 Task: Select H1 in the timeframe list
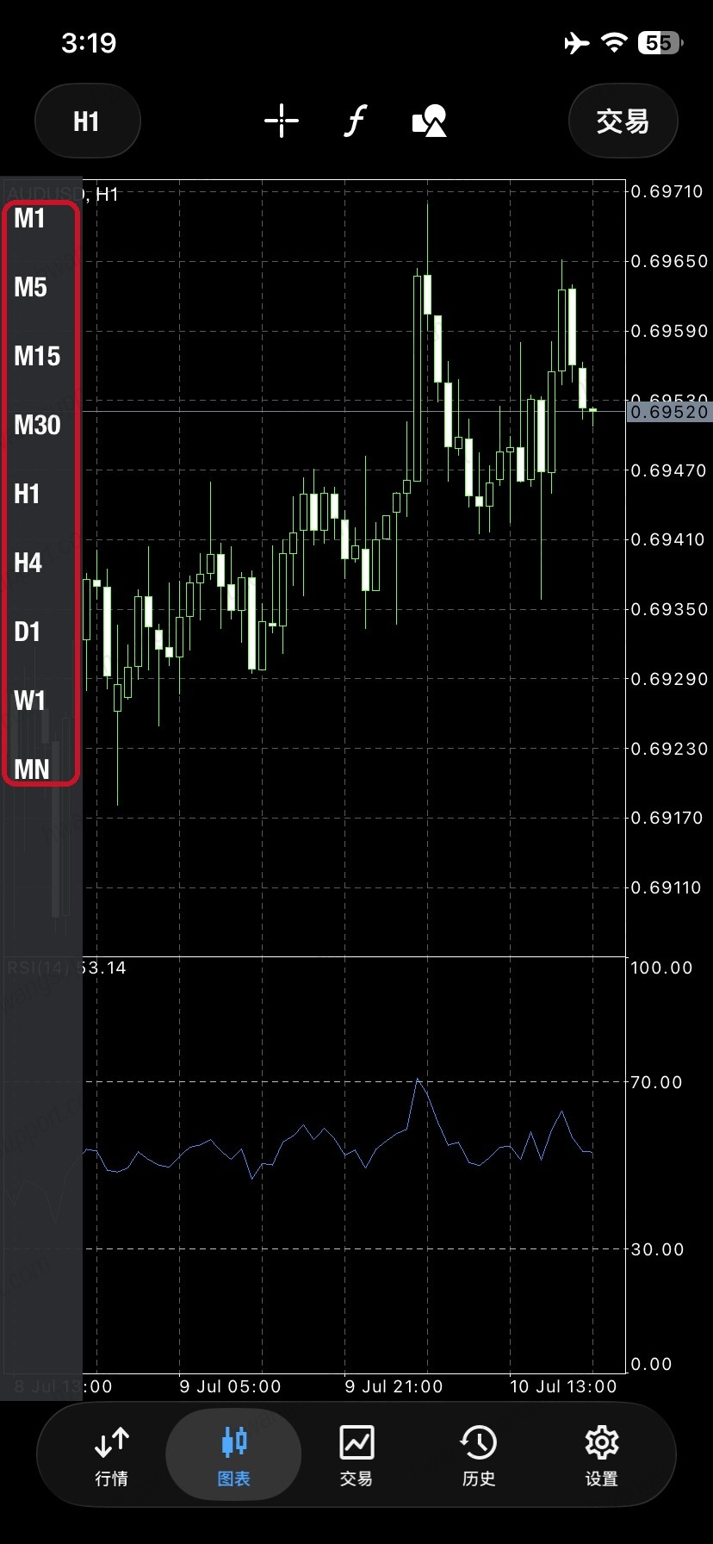(x=27, y=494)
